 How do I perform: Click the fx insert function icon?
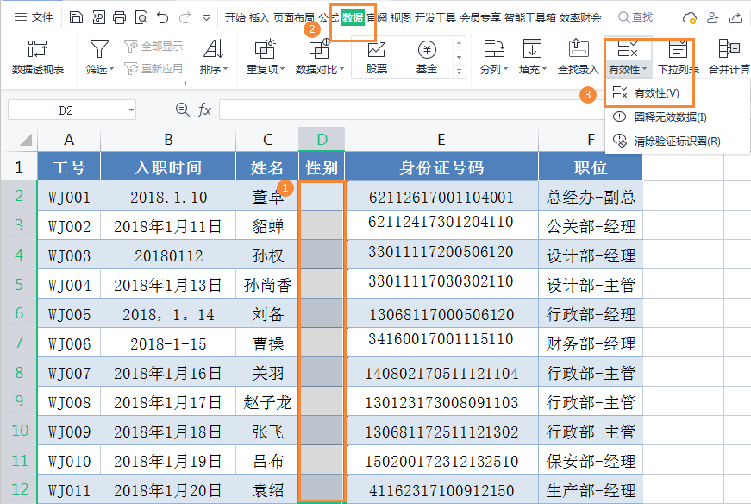pyautogui.click(x=204, y=110)
